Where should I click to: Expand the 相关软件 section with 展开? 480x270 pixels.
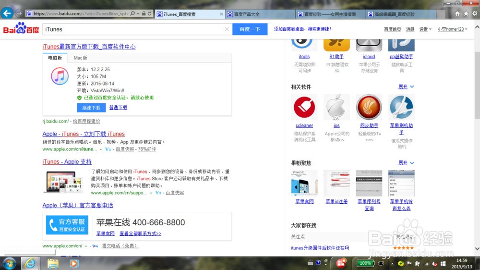point(406,87)
